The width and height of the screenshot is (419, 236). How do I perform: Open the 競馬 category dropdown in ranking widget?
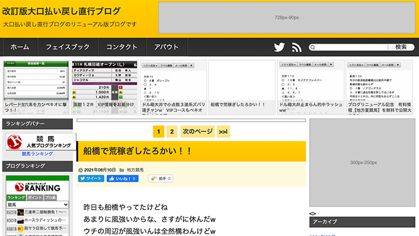[39, 205]
